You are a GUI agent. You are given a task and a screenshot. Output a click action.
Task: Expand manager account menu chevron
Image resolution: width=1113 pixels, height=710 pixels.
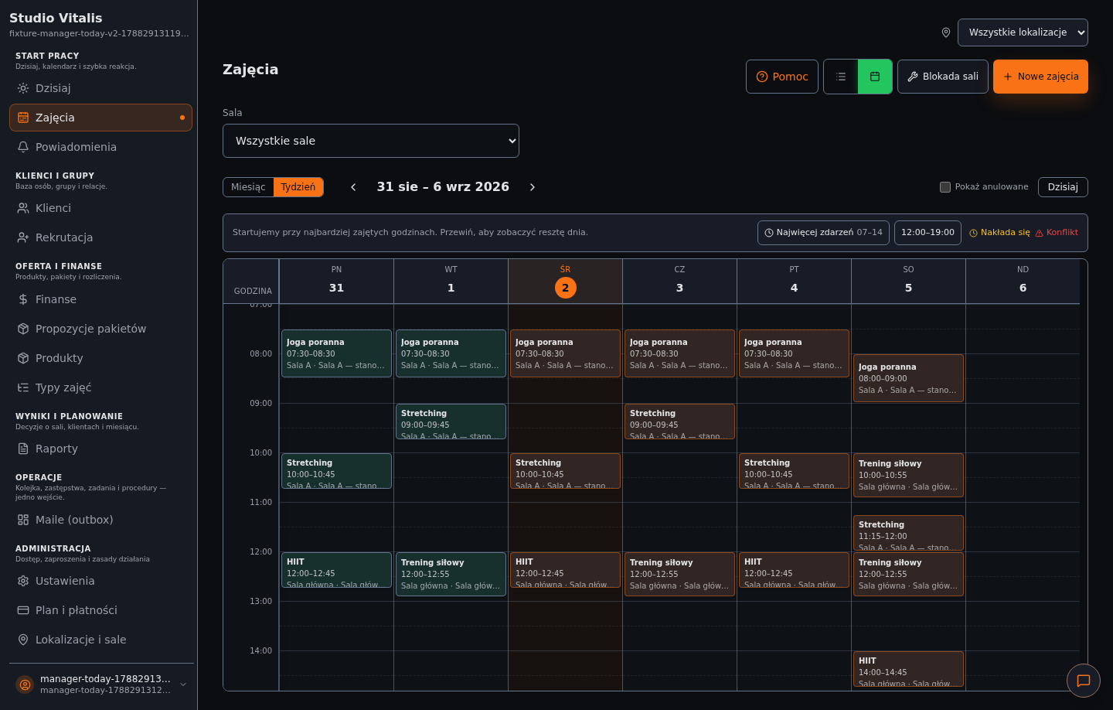coord(183,684)
